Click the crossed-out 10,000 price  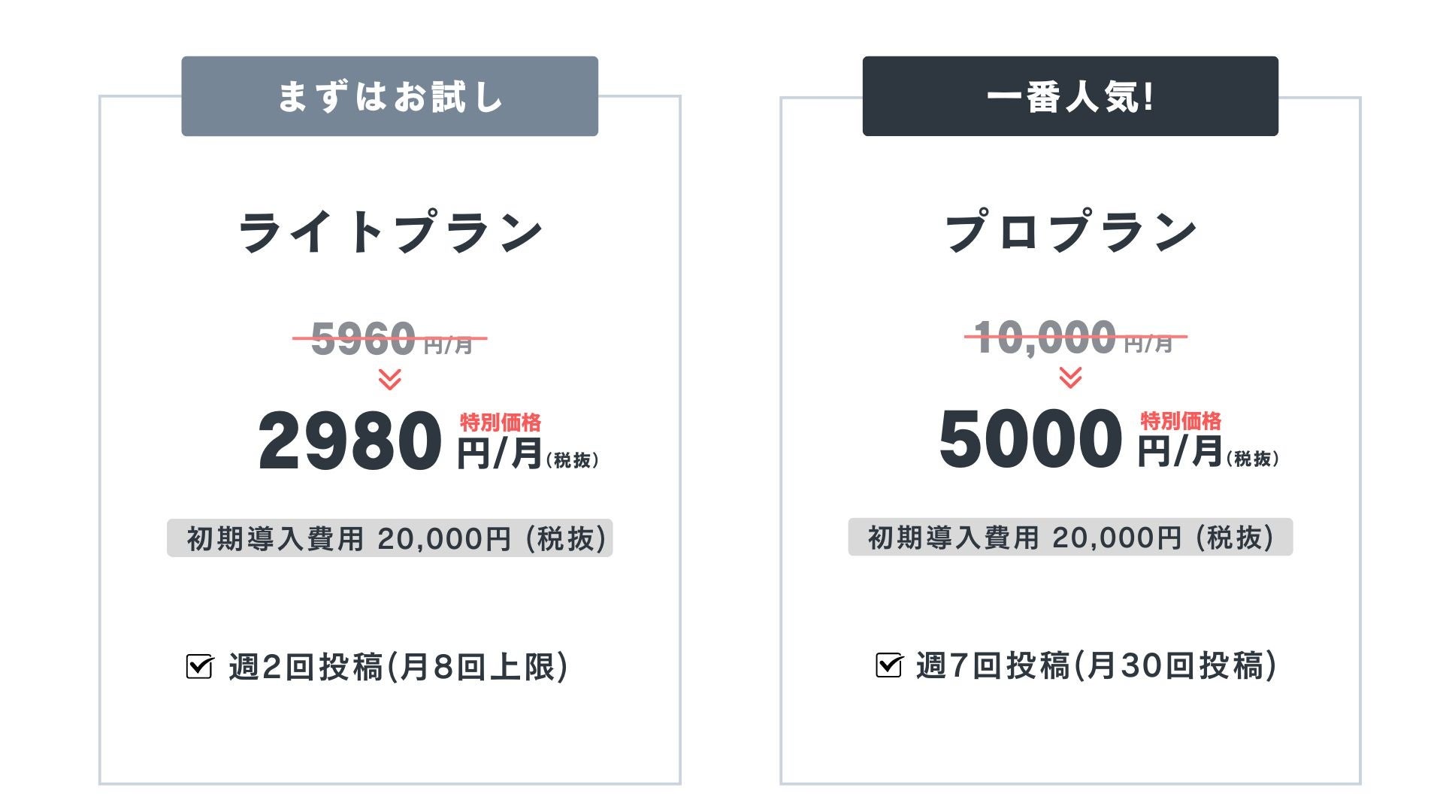click(1045, 336)
